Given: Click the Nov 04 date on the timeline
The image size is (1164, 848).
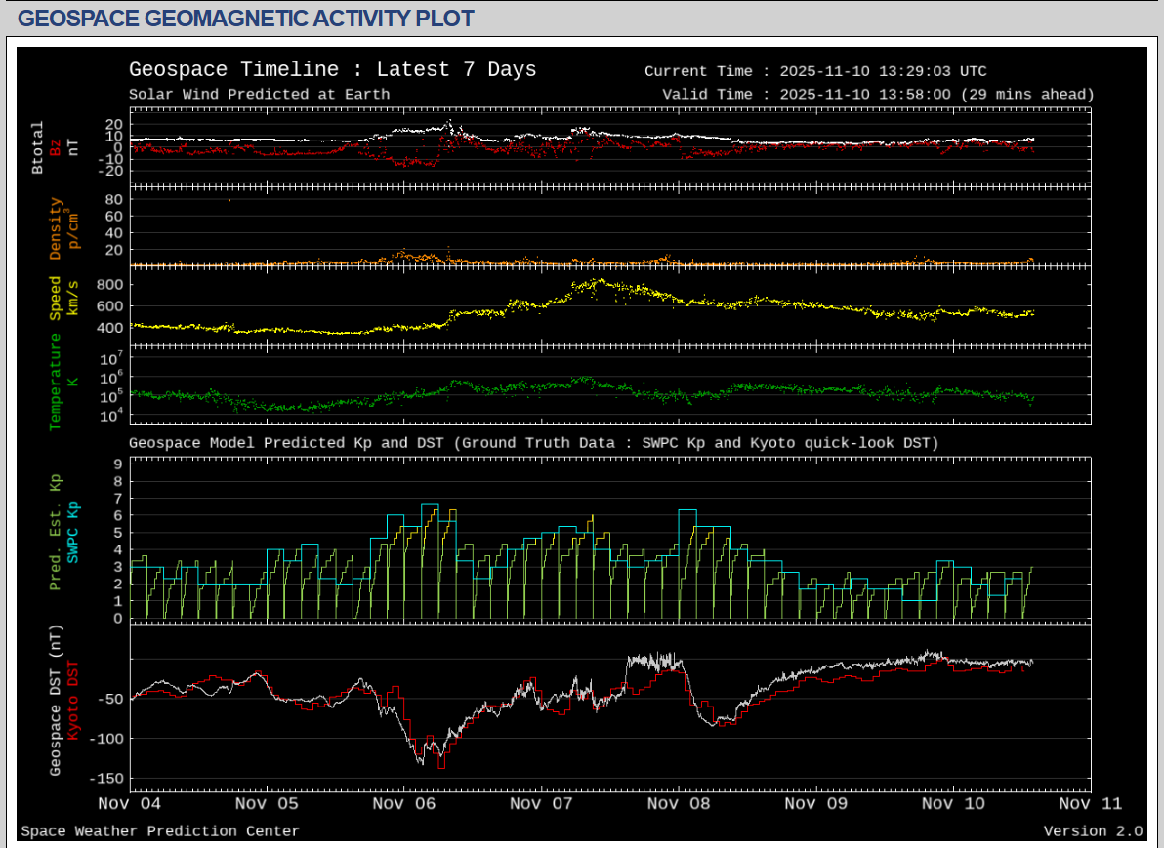Looking at the screenshot, I should (x=130, y=804).
